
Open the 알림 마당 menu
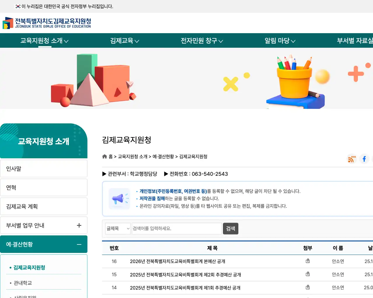tap(280, 41)
